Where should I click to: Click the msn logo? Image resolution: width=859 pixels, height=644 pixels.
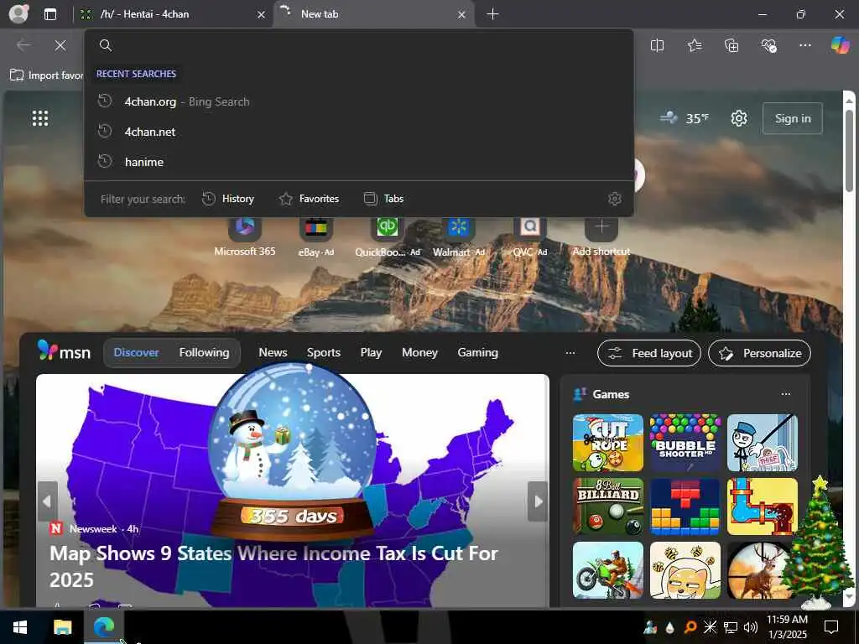pyautogui.click(x=64, y=351)
